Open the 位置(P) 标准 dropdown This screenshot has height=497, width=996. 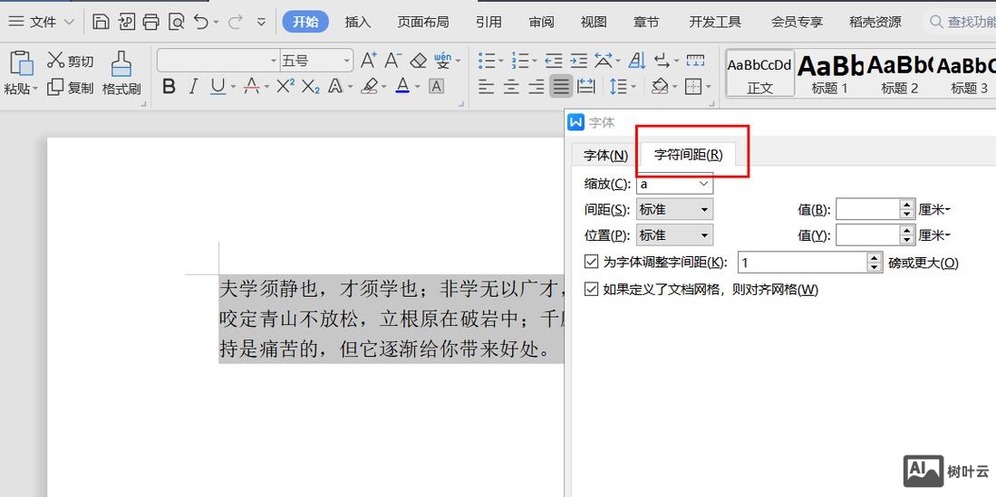point(674,234)
